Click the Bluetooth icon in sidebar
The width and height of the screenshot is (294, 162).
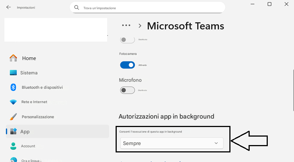tap(13, 87)
